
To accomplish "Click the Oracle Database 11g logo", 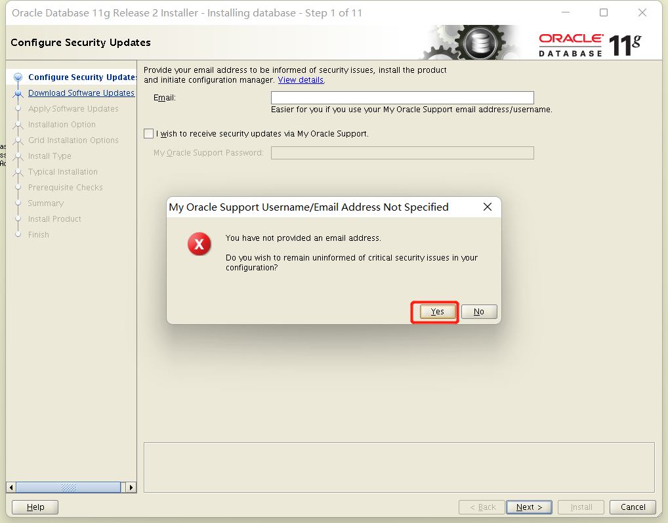I will coord(590,45).
